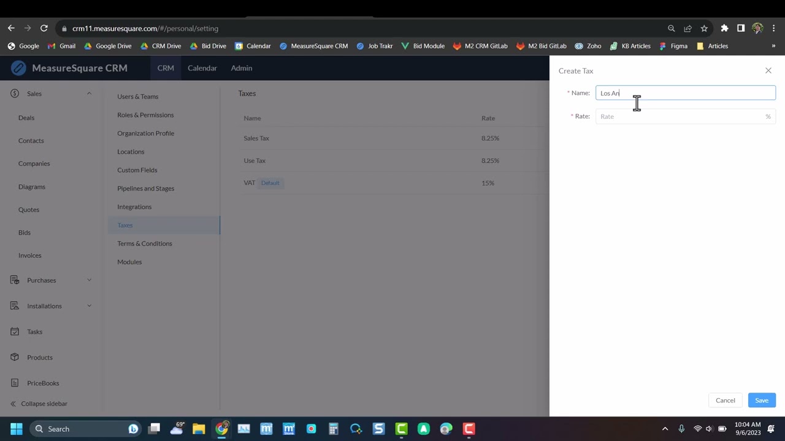
Task: Close the Create Tax panel
Action: click(x=768, y=70)
